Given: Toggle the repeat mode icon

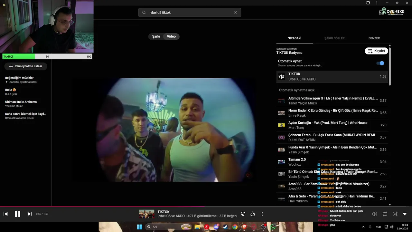Looking at the screenshot, I should click(385, 214).
